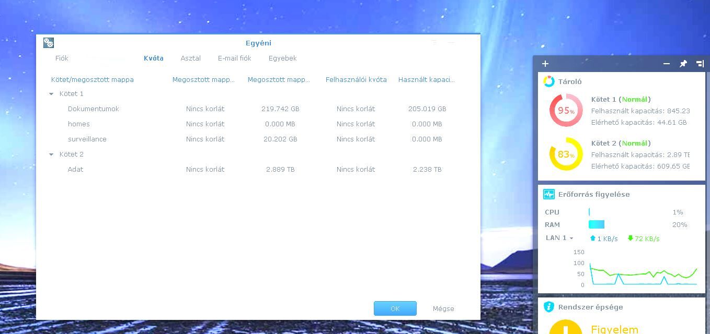Open the Egyebek tab
The height and width of the screenshot is (334, 710).
point(283,58)
